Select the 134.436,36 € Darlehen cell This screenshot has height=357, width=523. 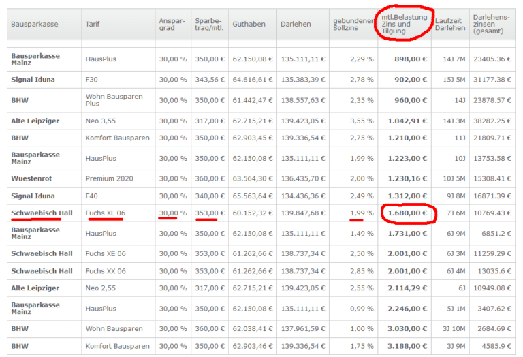click(303, 196)
